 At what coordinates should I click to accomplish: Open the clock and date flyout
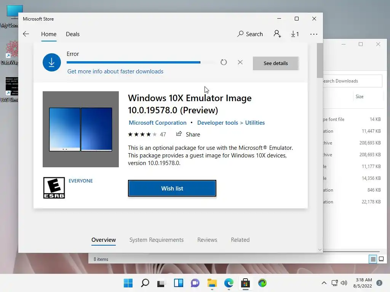363,283
